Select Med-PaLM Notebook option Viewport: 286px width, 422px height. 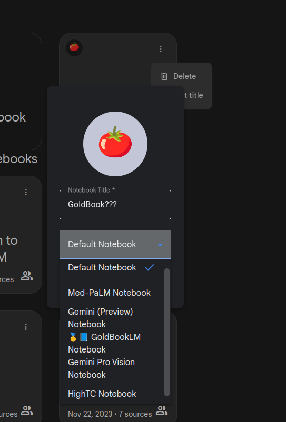coord(112,293)
